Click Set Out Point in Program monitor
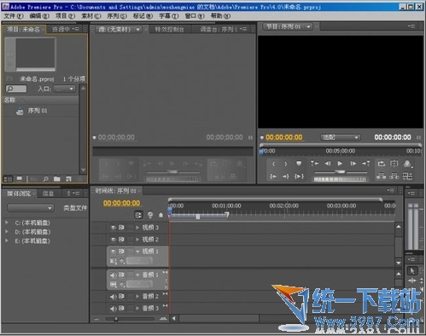 click(286, 164)
